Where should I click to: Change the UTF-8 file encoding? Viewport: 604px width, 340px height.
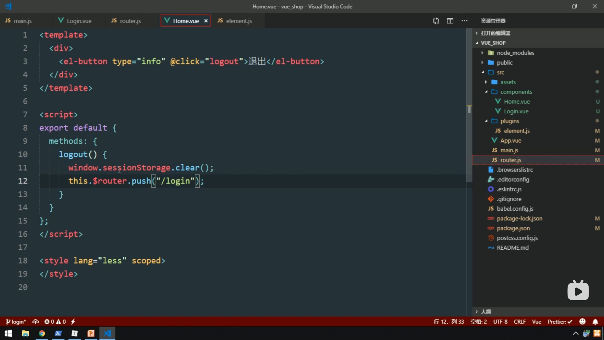(500, 322)
